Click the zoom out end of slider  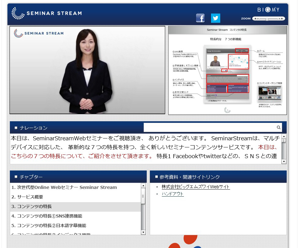pyautogui.click(x=257, y=18)
